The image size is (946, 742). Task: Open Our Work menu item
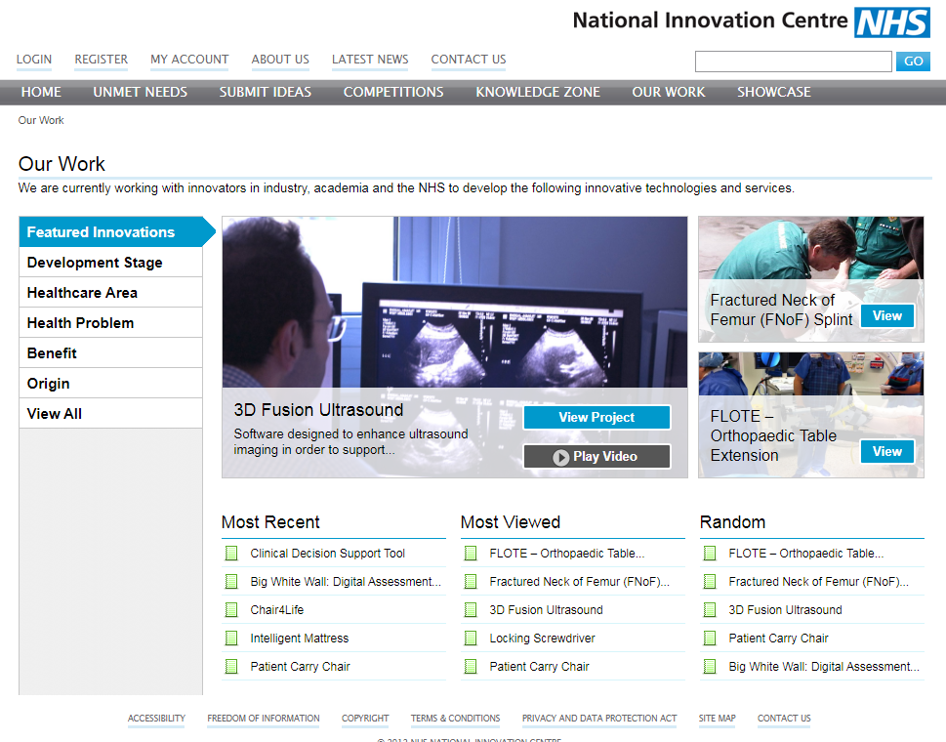tap(669, 93)
